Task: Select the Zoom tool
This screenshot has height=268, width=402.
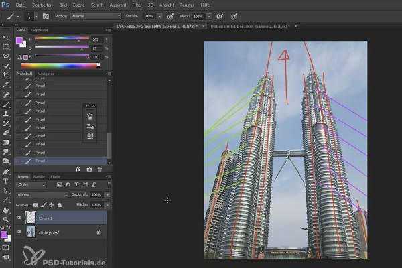Action: click(5, 220)
